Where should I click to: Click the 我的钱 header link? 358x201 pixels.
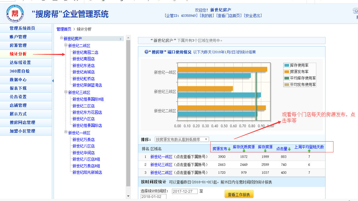pyautogui.click(x=207, y=16)
